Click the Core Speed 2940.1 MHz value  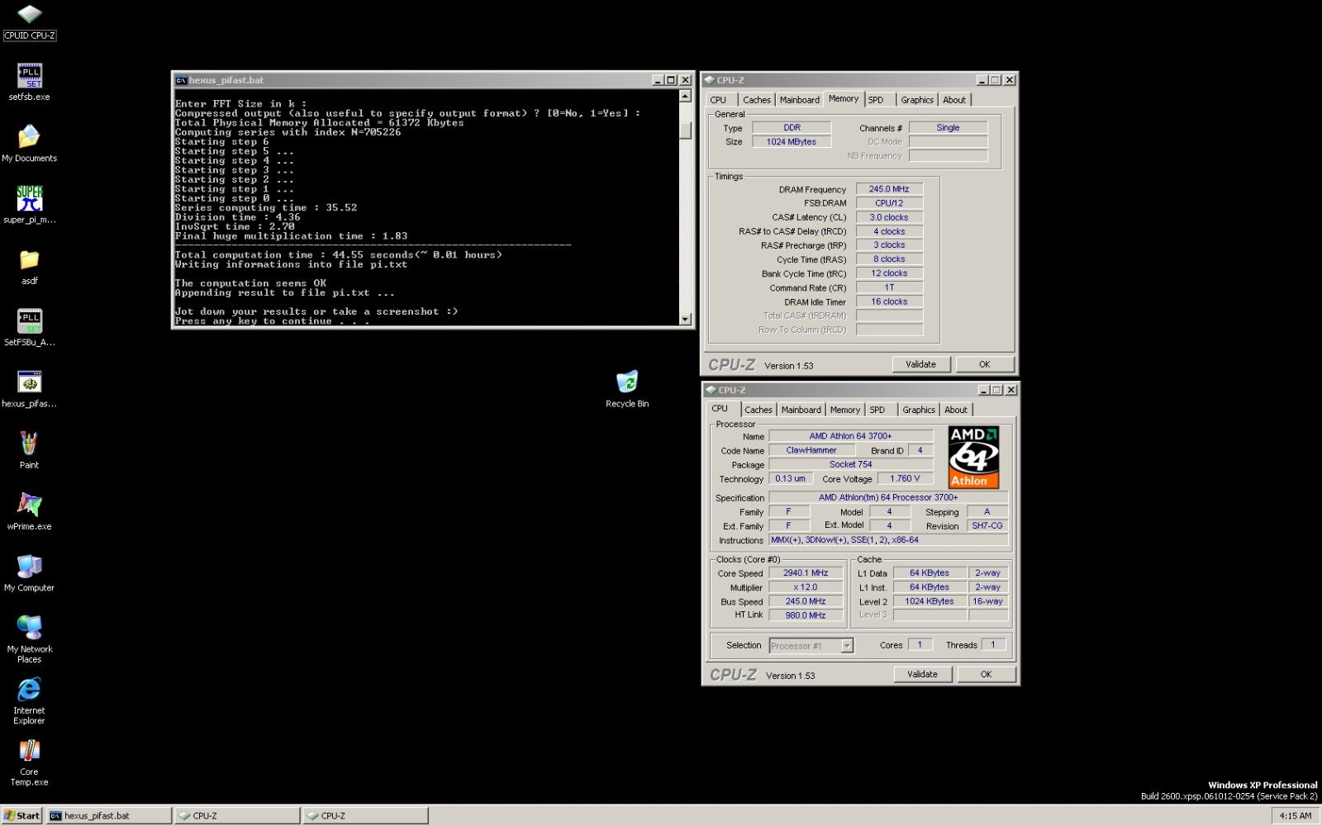[806, 572]
